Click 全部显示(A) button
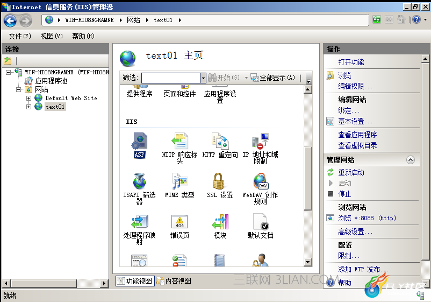Image resolution: width=431 pixels, height=302 pixels. click(x=272, y=78)
